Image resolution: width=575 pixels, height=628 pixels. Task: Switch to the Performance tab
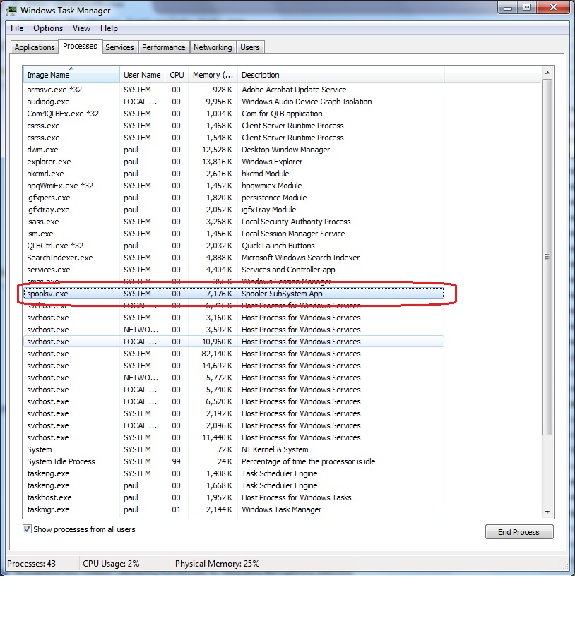coord(163,47)
